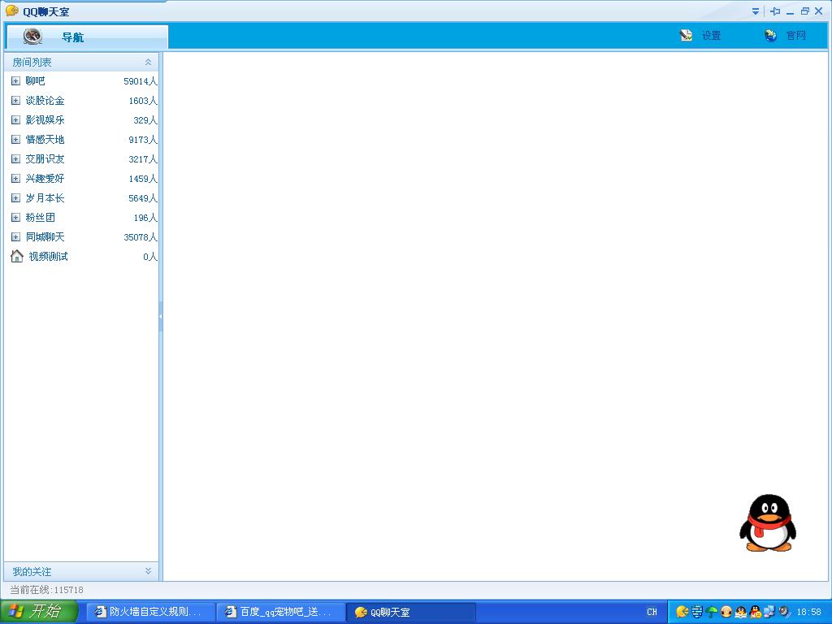Image resolution: width=832 pixels, height=624 pixels.
Task: Select the 聊吧 label in the room list
Action: (x=35, y=80)
